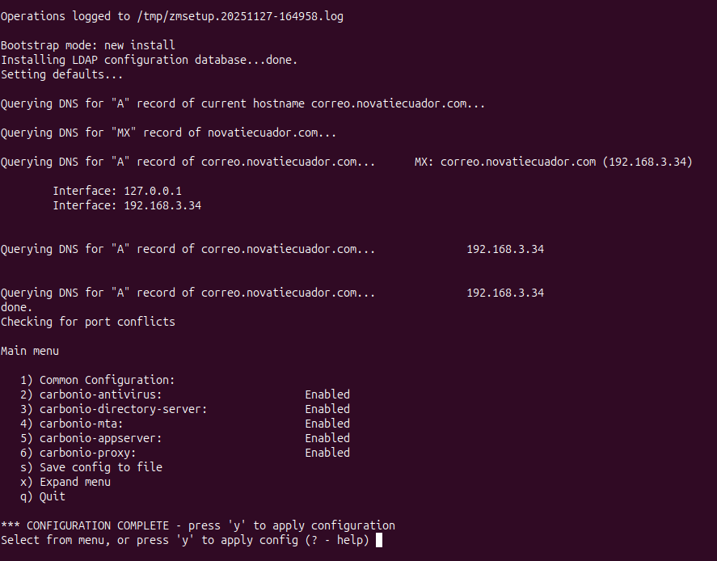Click the carbonio-proxy menu entry

click(87, 453)
